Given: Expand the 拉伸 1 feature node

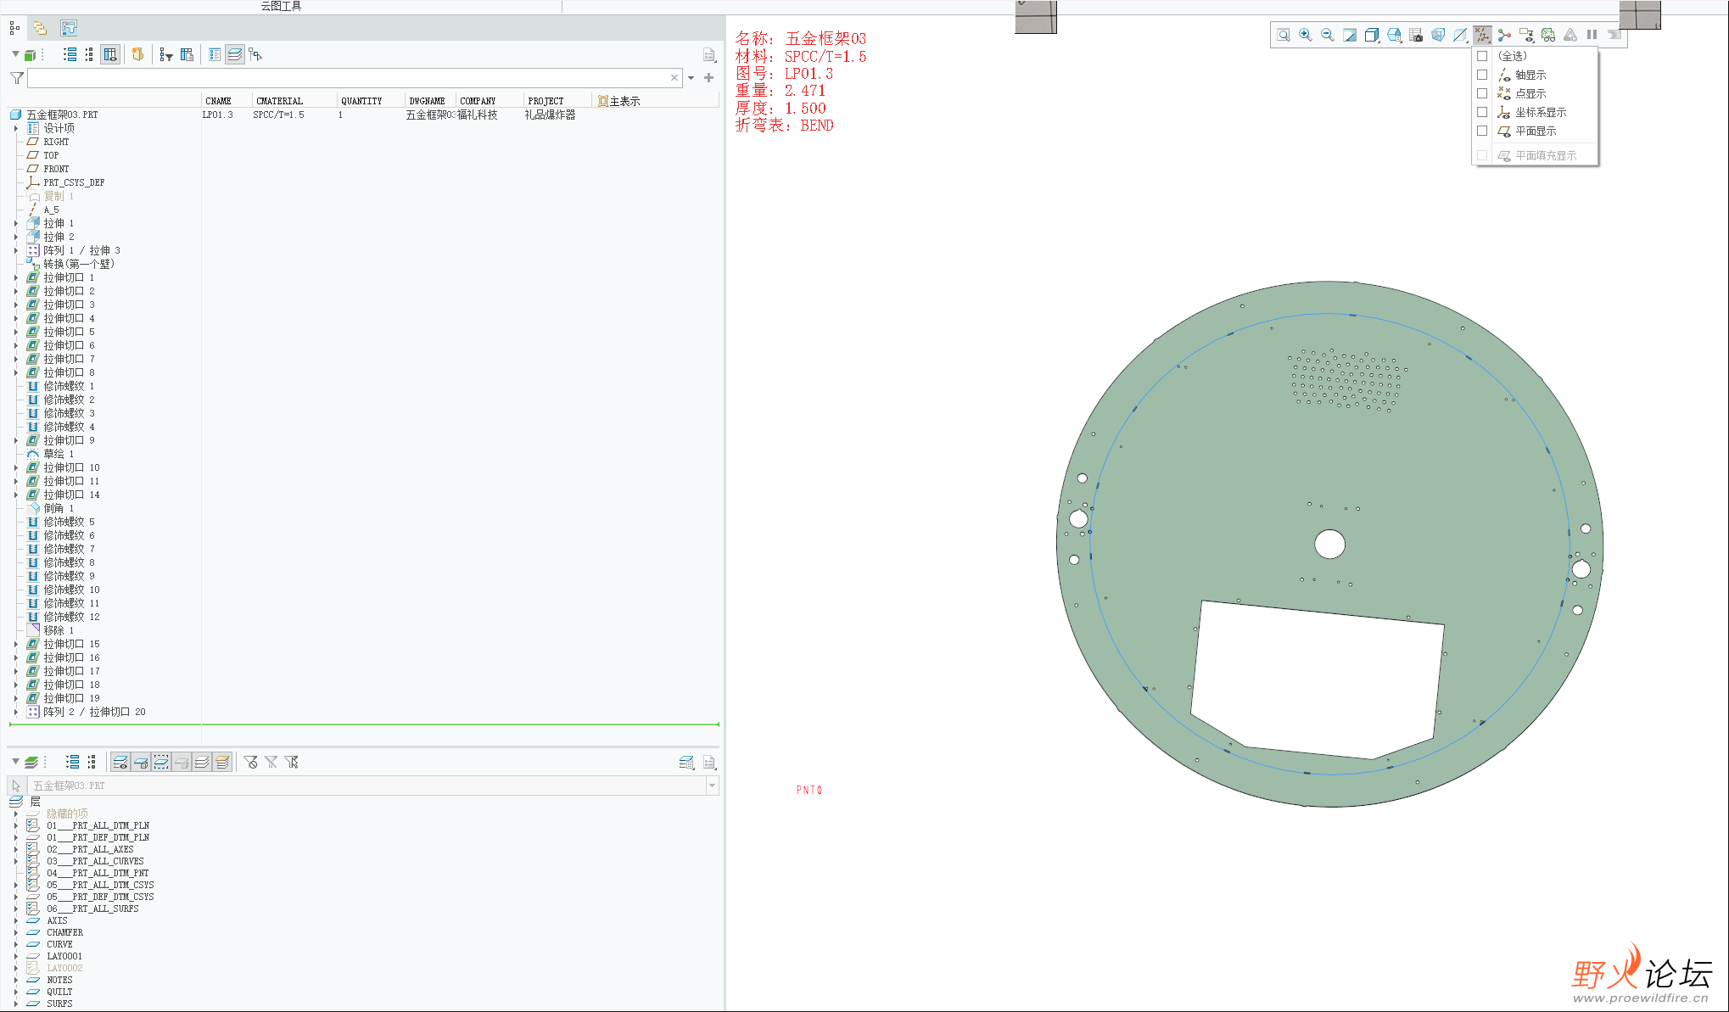Looking at the screenshot, I should 15,223.
